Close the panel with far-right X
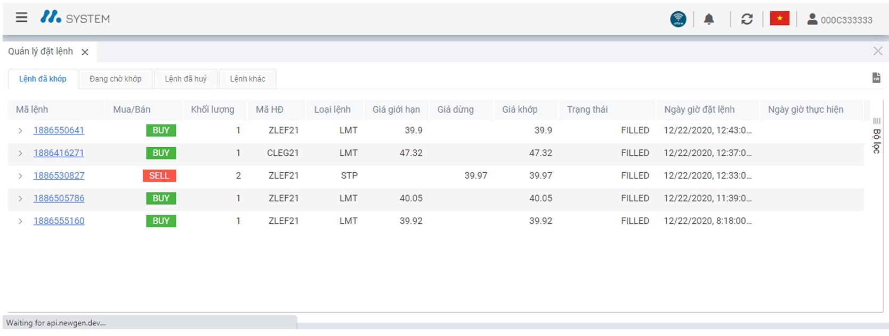The image size is (889, 336). click(x=877, y=51)
